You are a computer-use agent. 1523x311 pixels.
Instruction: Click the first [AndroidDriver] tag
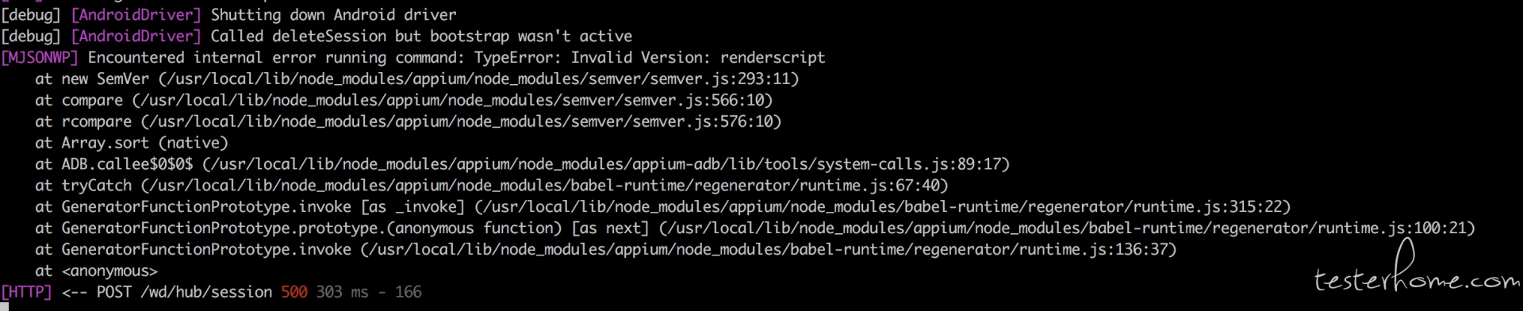point(136,15)
